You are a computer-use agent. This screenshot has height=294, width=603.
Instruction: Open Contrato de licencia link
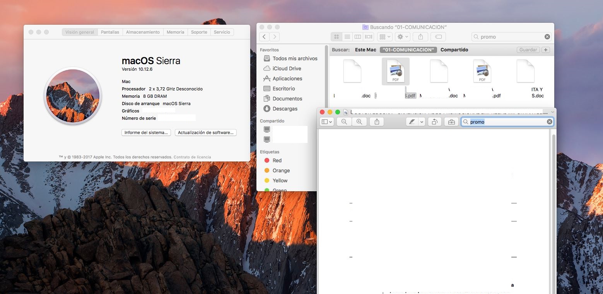pyautogui.click(x=192, y=157)
